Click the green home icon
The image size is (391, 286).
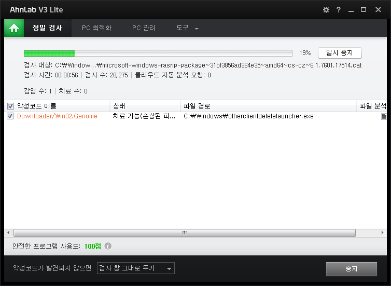point(14,28)
